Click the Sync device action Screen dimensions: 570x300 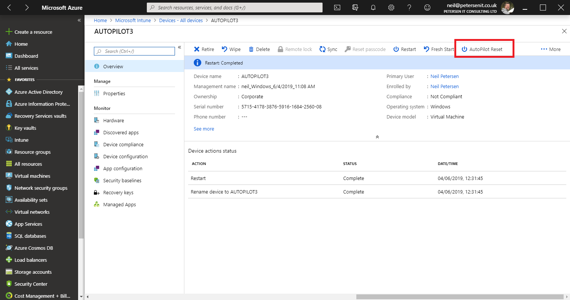click(x=328, y=49)
